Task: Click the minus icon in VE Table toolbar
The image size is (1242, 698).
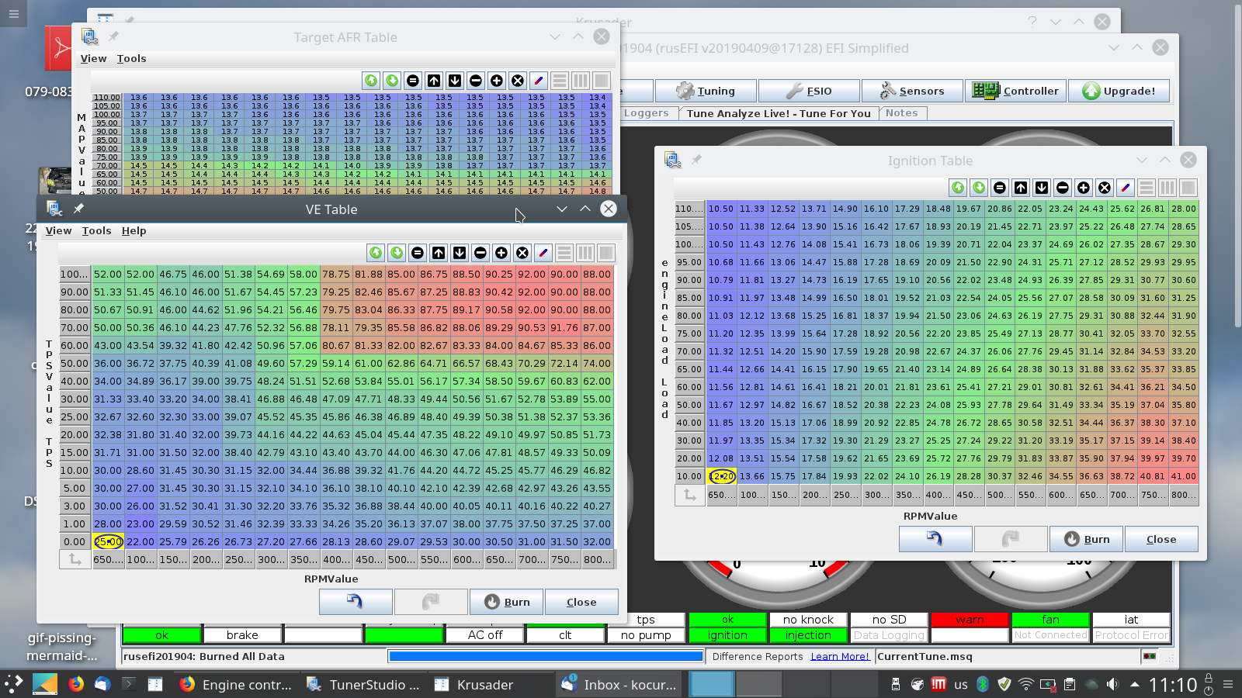Action: tap(480, 253)
